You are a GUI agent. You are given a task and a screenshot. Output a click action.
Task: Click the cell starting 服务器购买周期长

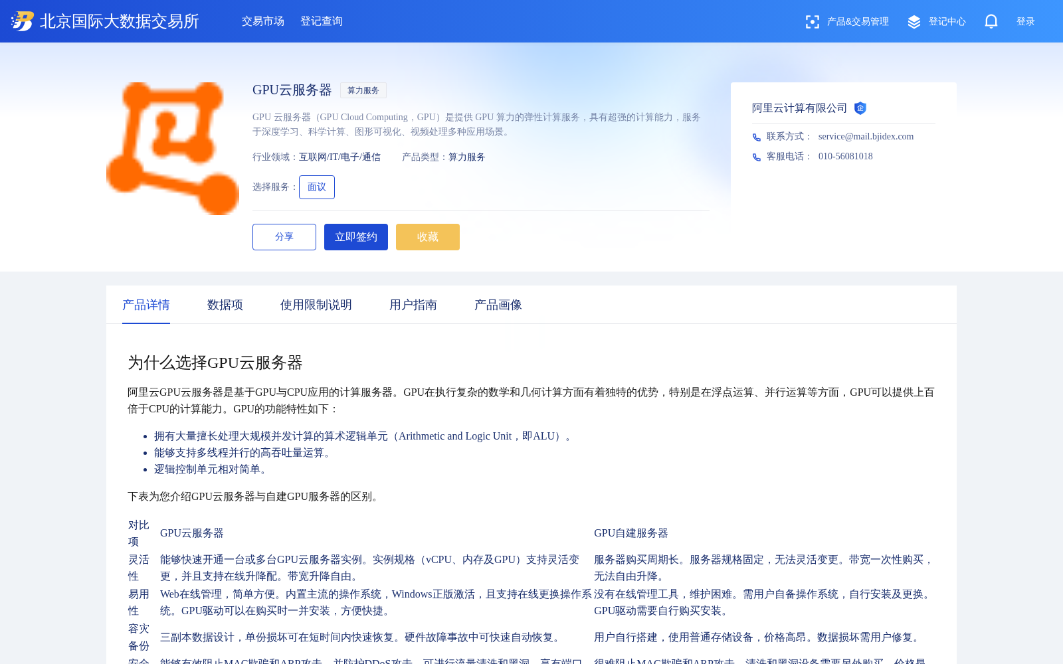click(x=764, y=568)
